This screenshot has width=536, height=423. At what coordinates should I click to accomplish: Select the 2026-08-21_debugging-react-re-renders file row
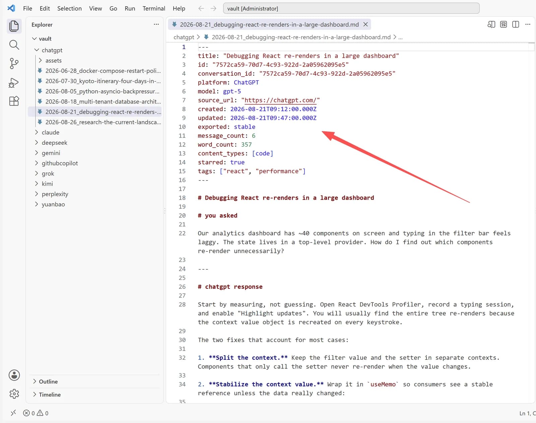point(95,112)
